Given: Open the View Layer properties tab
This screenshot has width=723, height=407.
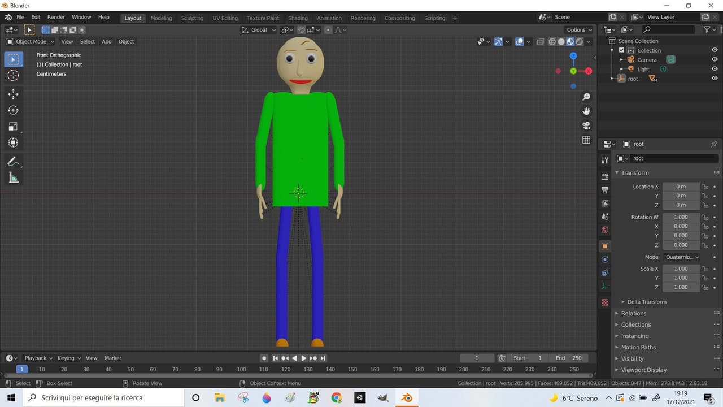Looking at the screenshot, I should coord(605,203).
